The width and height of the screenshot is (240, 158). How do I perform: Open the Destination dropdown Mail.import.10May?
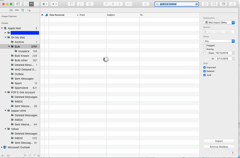(x=219, y=22)
